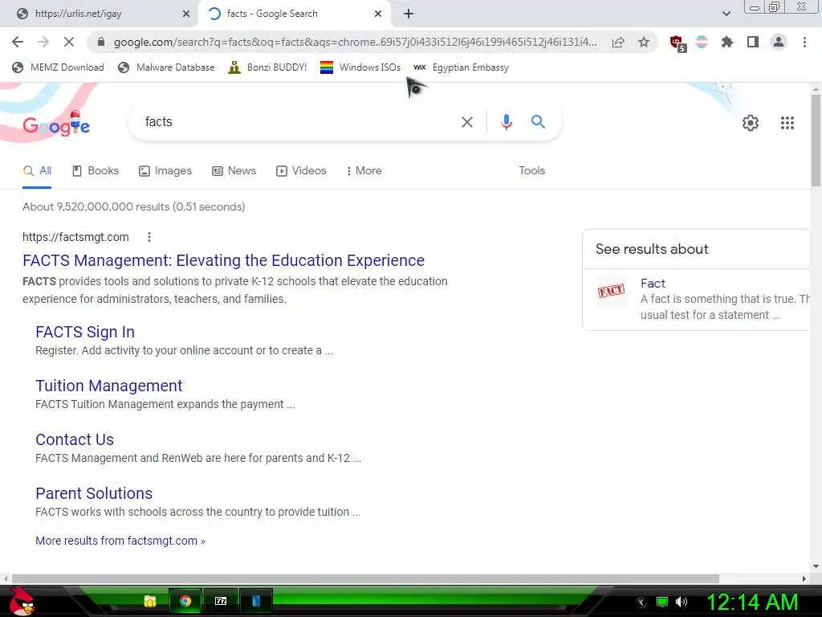Toggle the Chrome side panel icon
Image resolution: width=822 pixels, height=617 pixels.
(x=753, y=42)
